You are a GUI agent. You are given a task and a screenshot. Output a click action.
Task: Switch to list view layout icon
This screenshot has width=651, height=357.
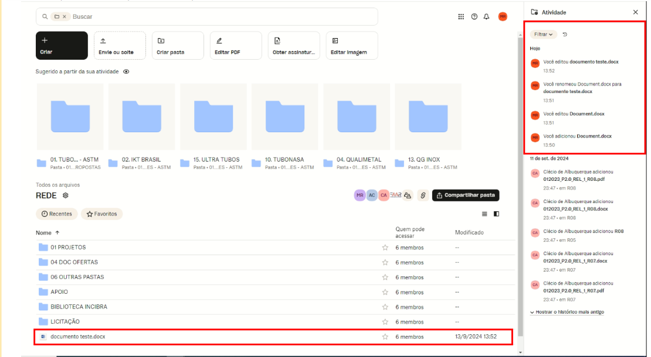pyautogui.click(x=485, y=214)
